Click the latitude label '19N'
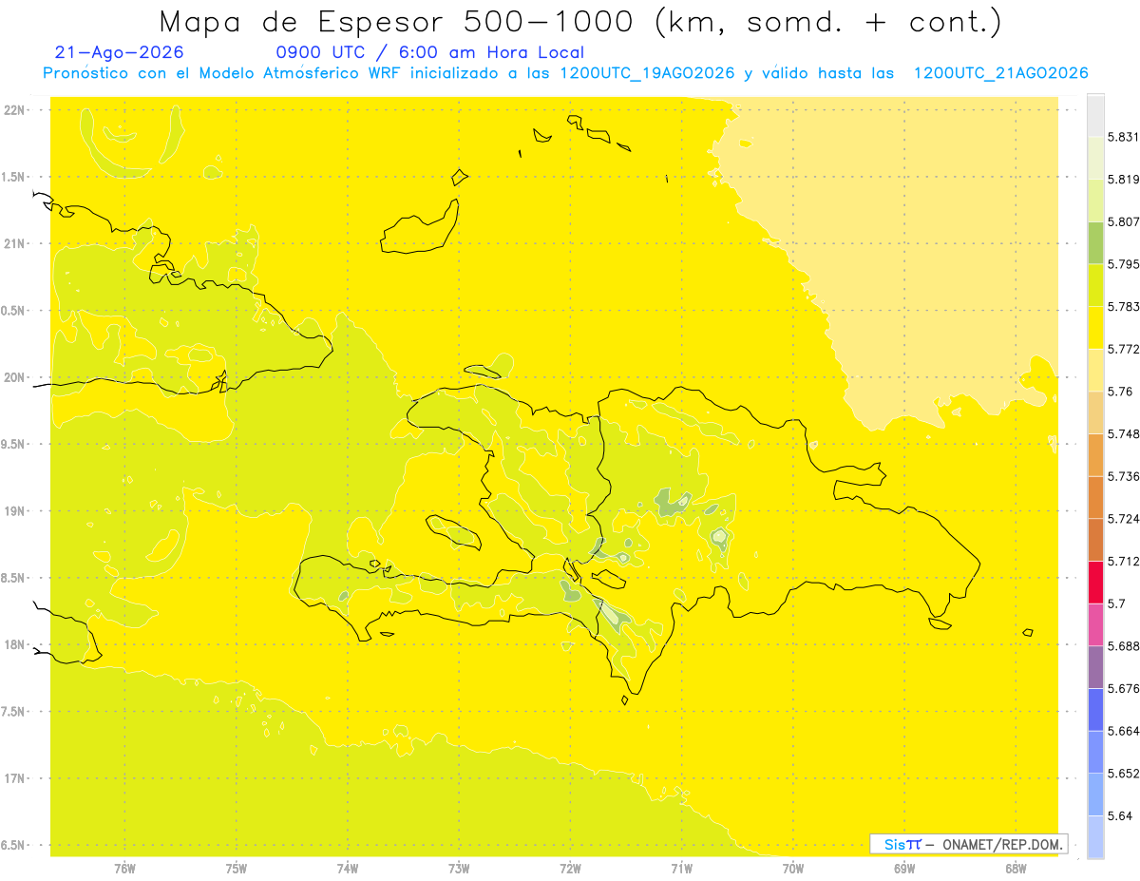Screen dimensions: 1140x881 pyautogui.click(x=16, y=511)
